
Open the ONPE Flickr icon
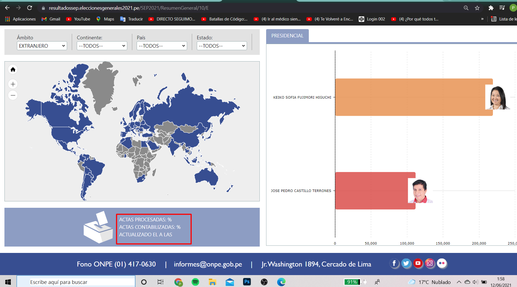(x=442, y=263)
